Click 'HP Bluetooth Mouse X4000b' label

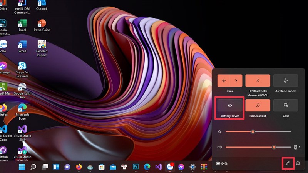coord(258,93)
